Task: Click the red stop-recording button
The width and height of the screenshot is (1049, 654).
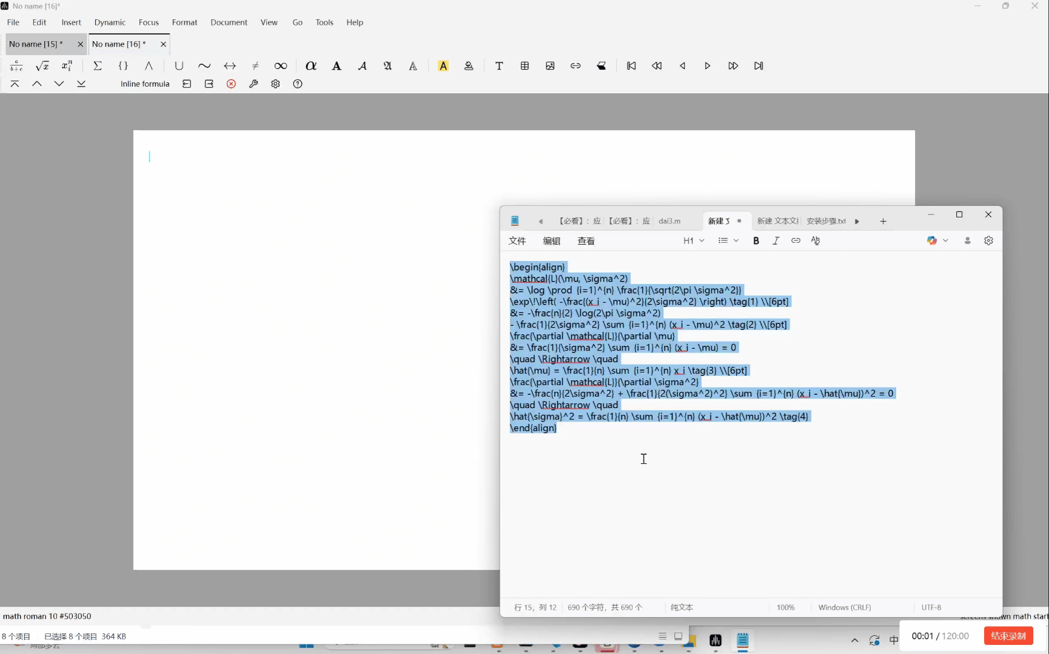Action: click(x=1008, y=636)
